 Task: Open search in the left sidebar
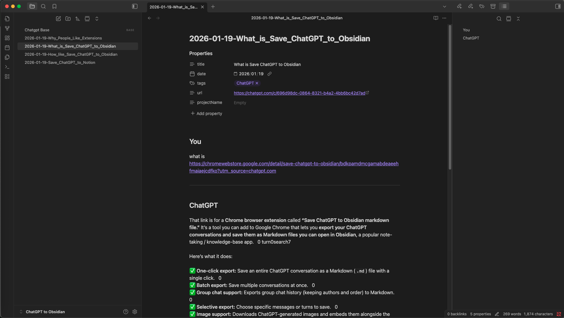pos(43,6)
